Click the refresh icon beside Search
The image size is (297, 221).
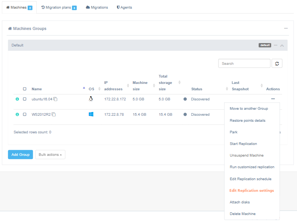pos(277,64)
